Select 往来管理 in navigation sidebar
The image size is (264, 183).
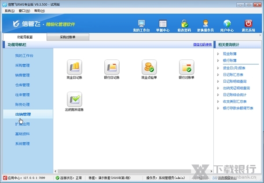tap(22, 95)
